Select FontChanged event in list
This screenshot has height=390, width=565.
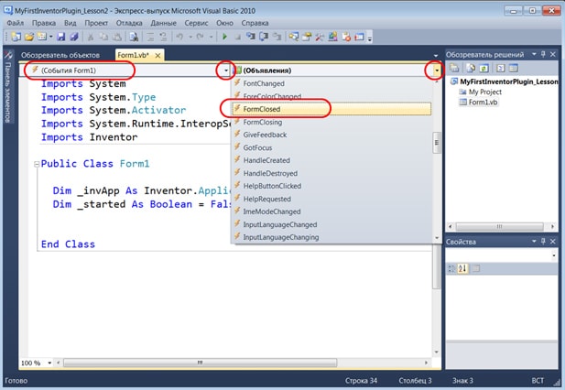coord(331,83)
